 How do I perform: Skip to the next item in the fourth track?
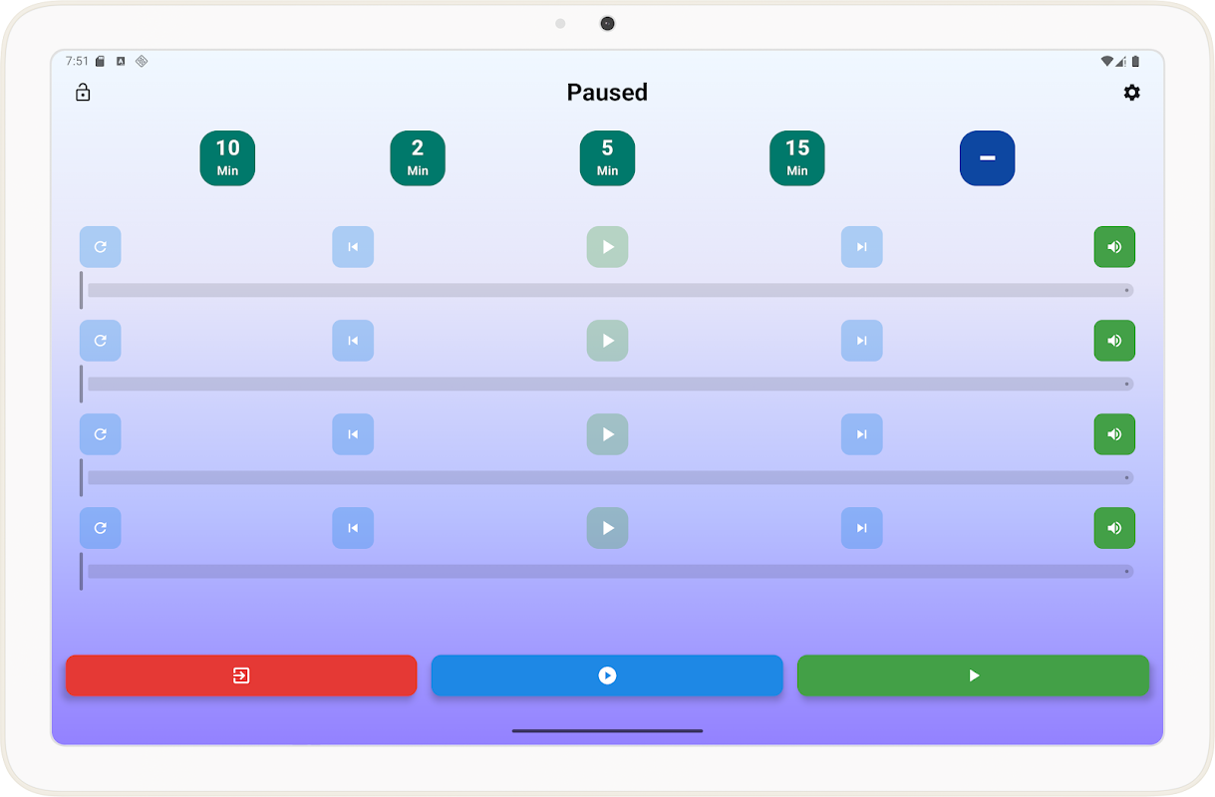[x=861, y=528]
